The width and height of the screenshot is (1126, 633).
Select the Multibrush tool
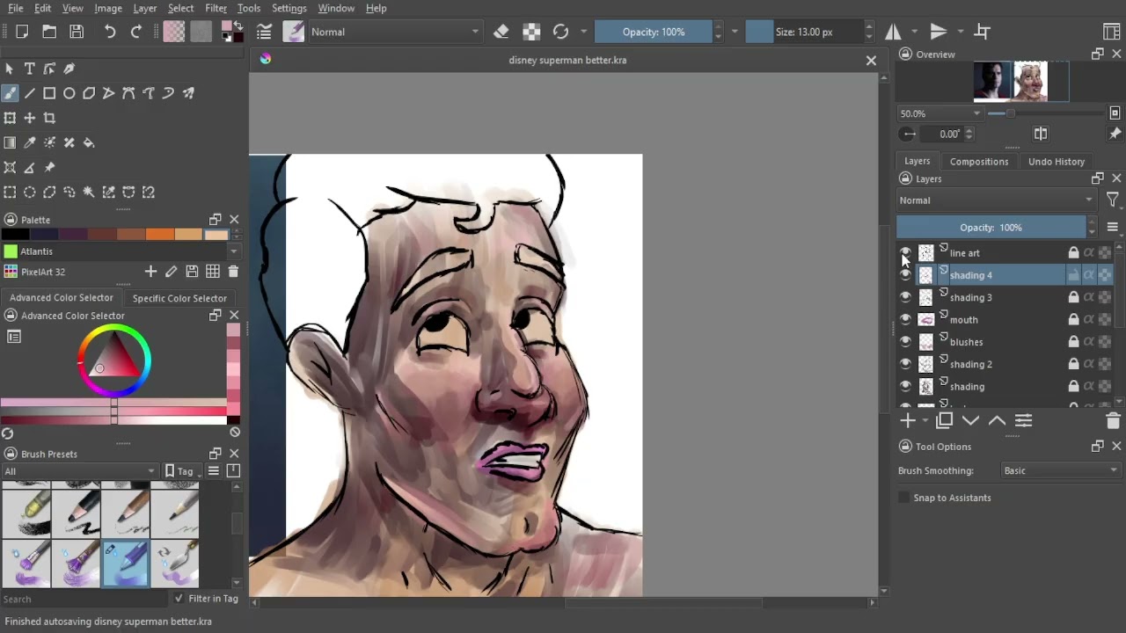188,93
